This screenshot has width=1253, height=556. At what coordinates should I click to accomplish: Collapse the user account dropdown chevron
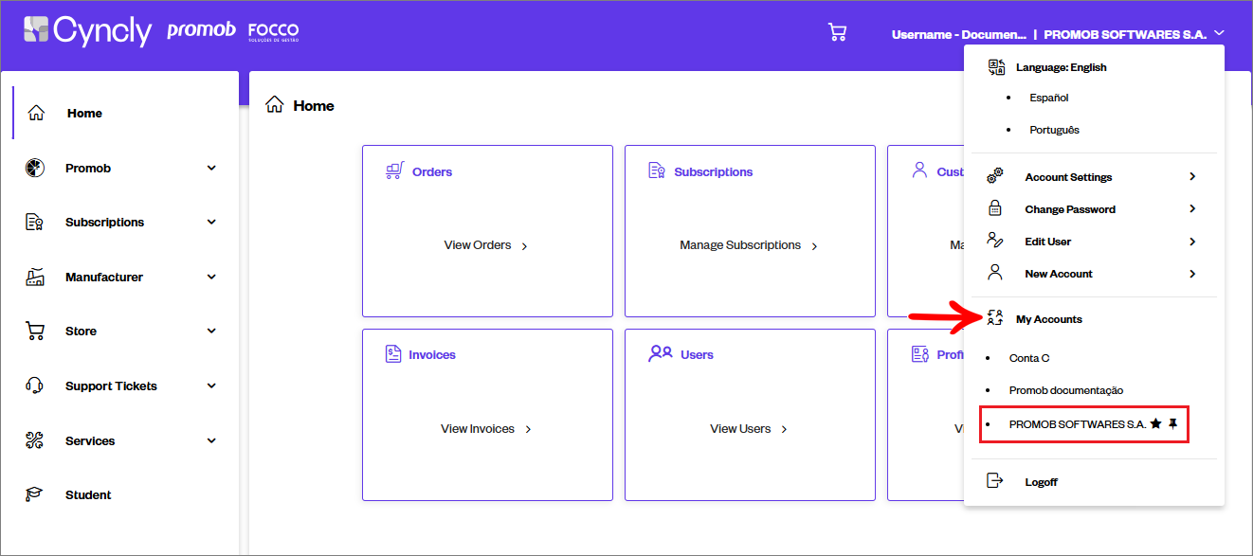[1219, 33]
